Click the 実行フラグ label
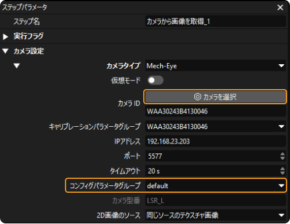 [x=28, y=36]
